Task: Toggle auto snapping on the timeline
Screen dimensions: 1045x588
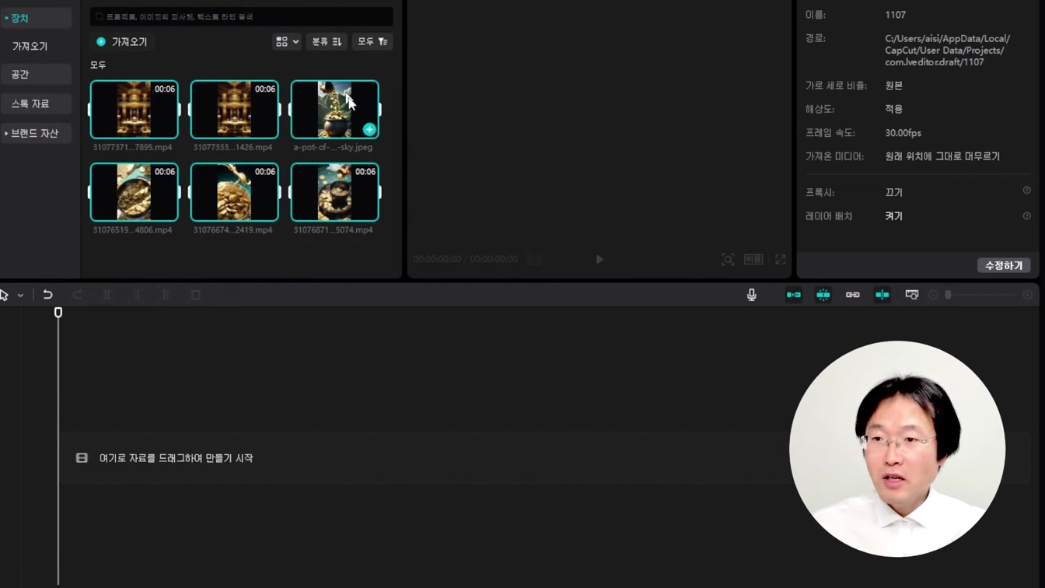Action: click(x=823, y=295)
